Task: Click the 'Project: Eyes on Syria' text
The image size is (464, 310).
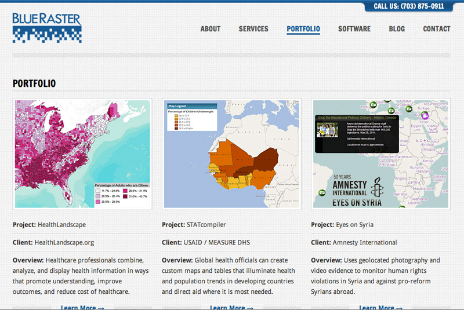Action: pyautogui.click(x=342, y=225)
